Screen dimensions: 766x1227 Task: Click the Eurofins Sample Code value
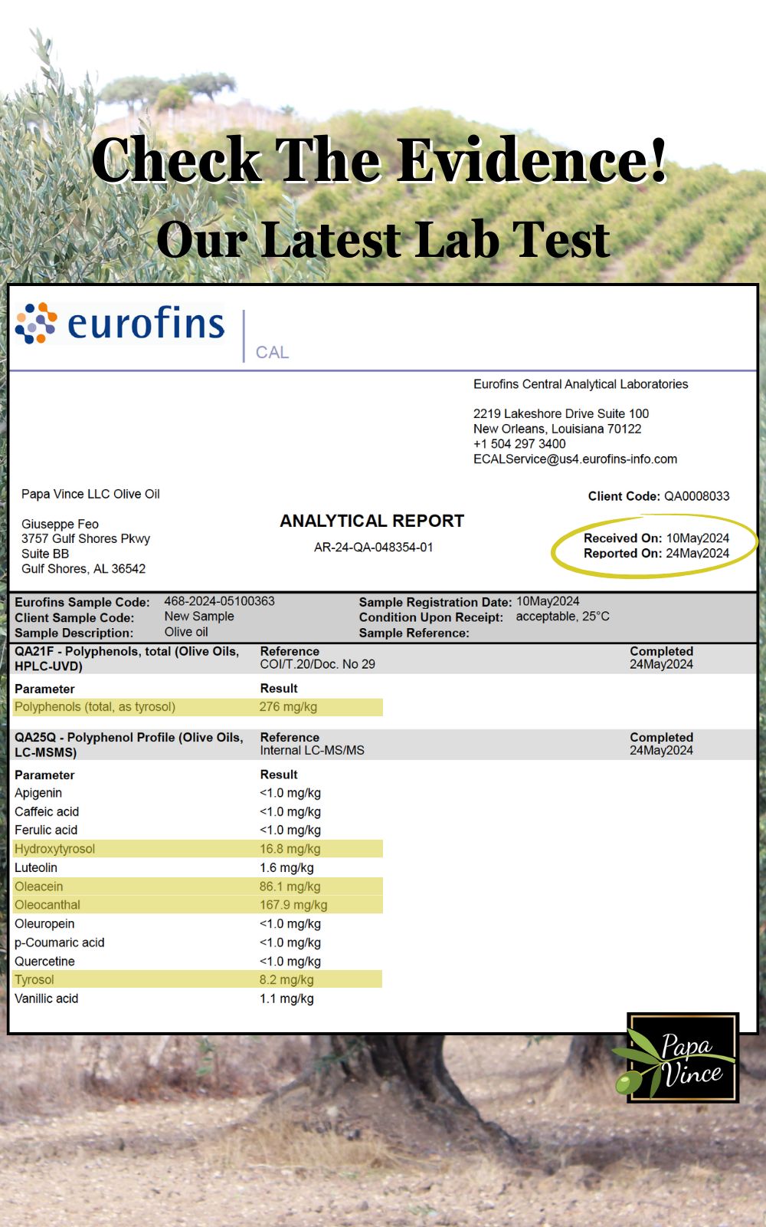pyautogui.click(x=219, y=601)
